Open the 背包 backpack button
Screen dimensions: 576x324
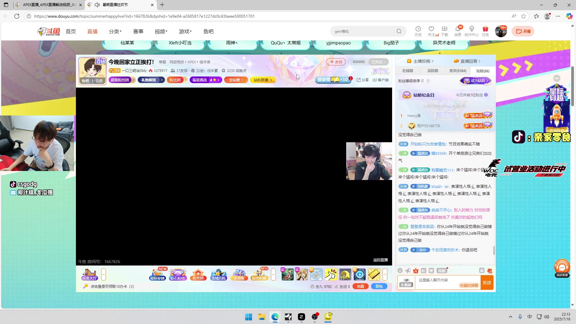click(x=379, y=286)
